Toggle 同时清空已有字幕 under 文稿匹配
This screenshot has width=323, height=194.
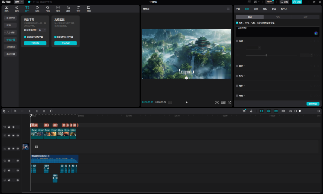point(55,37)
